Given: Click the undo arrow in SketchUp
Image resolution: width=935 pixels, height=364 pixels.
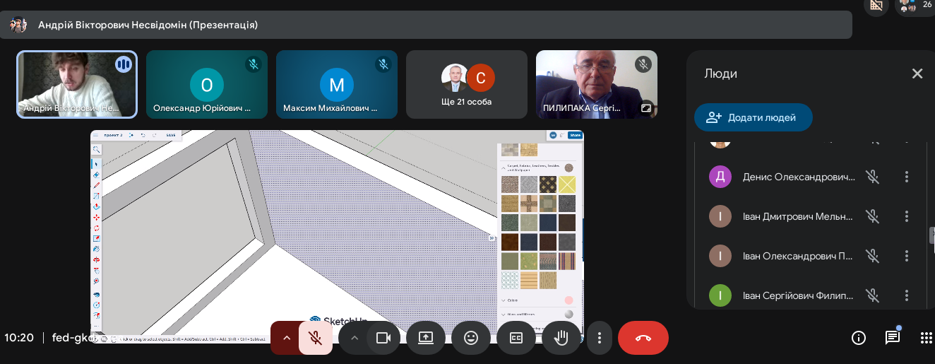Looking at the screenshot, I should 143,135.
